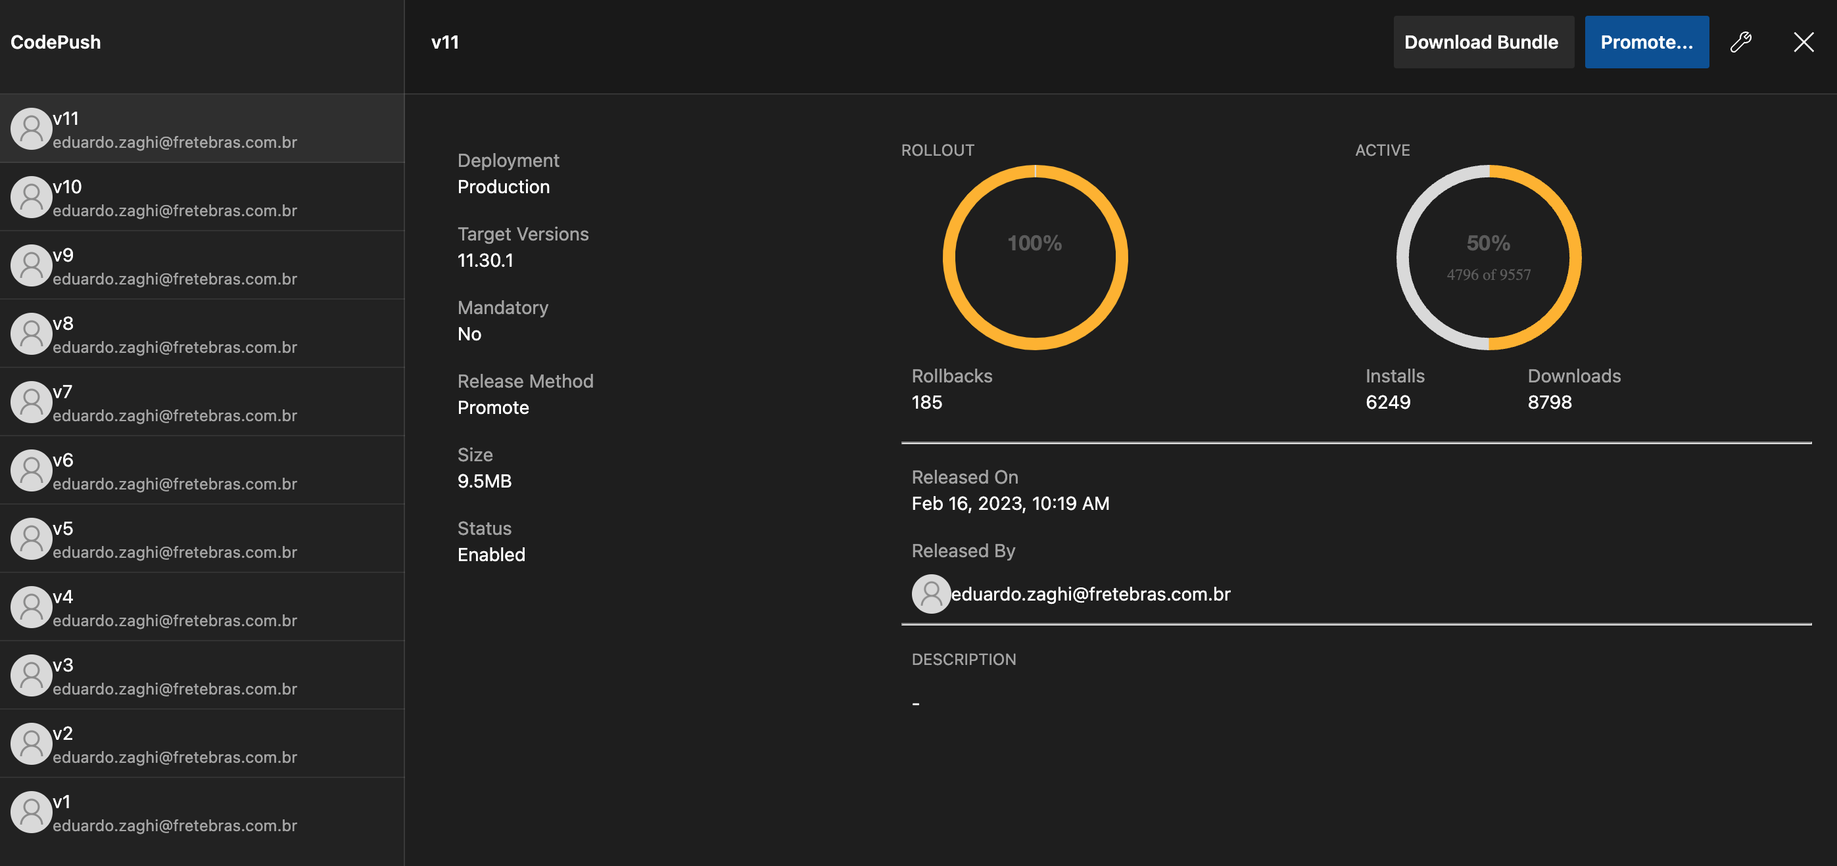Screen dimensions: 1837x866
Task: Click the 4796 of 9557 active count
Action: point(1489,275)
